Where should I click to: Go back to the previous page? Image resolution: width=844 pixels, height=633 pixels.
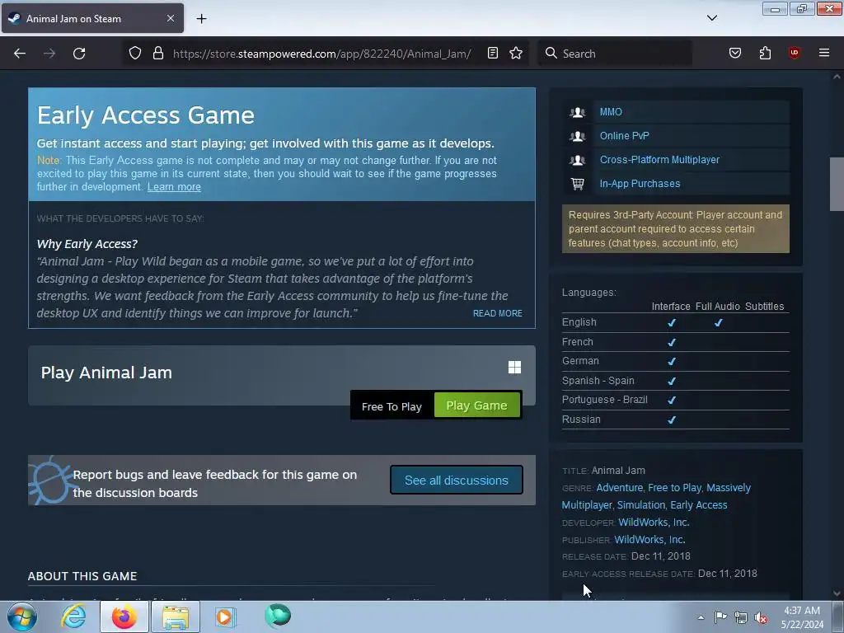(20, 54)
